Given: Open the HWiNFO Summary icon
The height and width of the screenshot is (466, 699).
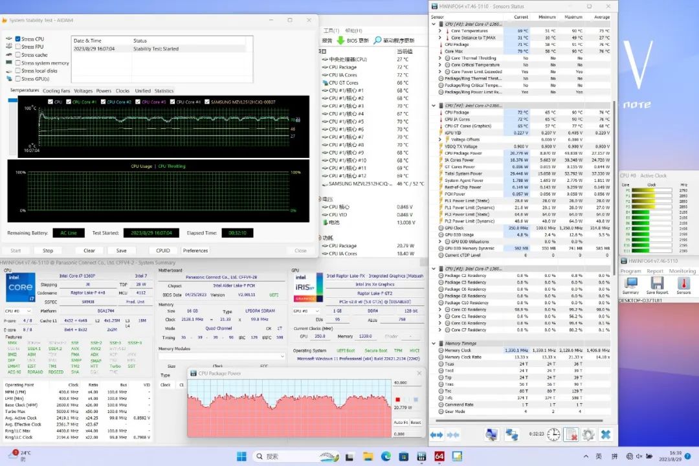Looking at the screenshot, I should pos(630,283).
